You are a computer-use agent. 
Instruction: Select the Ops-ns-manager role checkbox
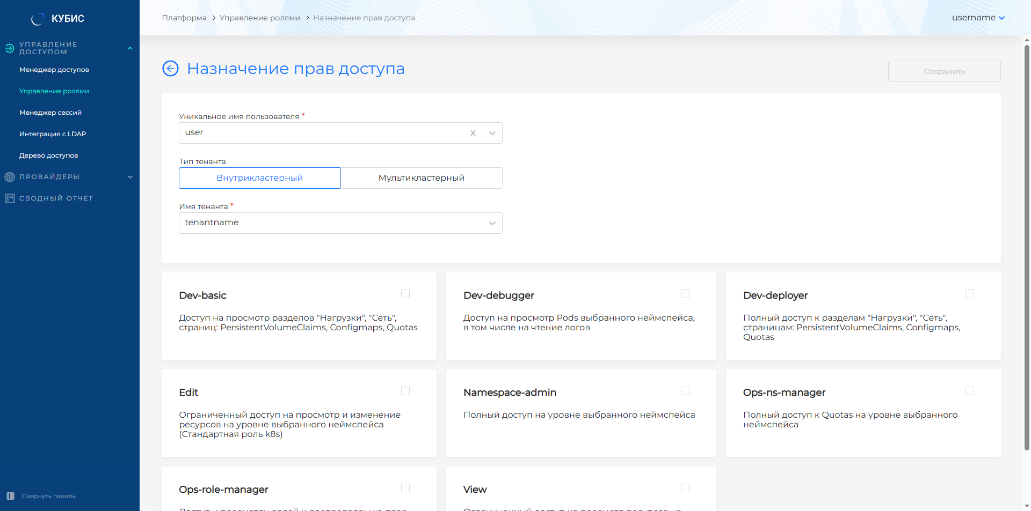[x=970, y=391]
